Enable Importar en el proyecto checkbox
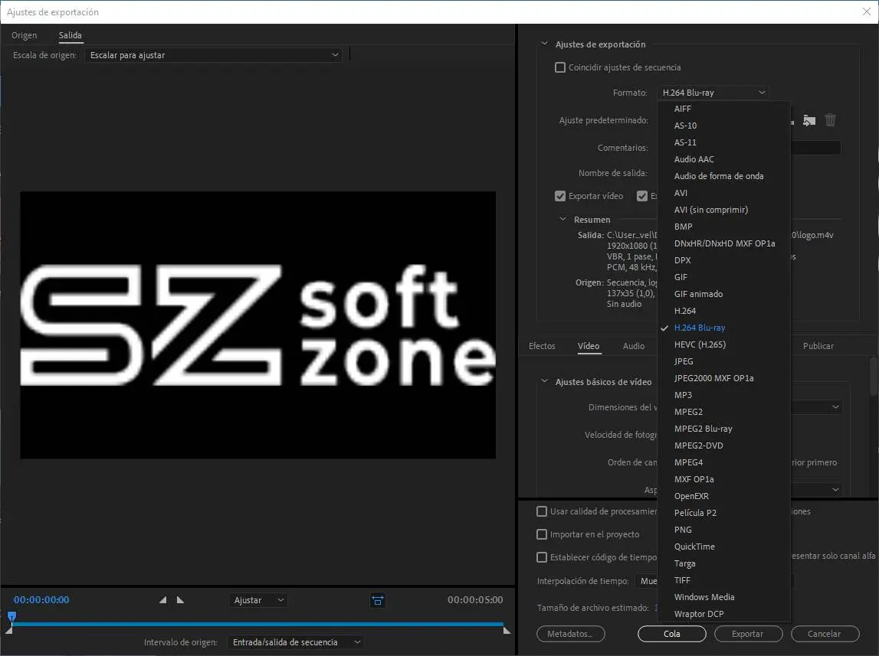Screen dimensions: 879x656 [542, 534]
